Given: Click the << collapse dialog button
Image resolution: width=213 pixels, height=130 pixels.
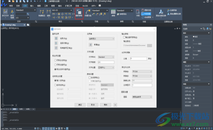Looking at the screenshot, I should pyautogui.click(x=115, y=105).
